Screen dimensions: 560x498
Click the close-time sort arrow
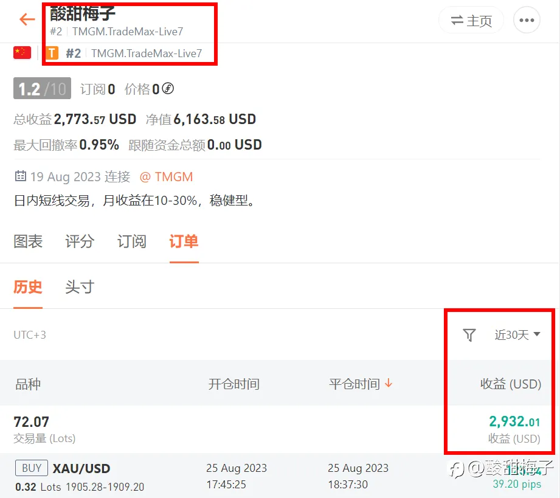[x=389, y=383]
